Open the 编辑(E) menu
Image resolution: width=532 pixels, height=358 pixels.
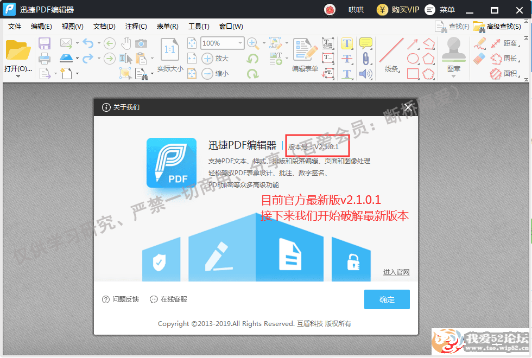(41, 27)
